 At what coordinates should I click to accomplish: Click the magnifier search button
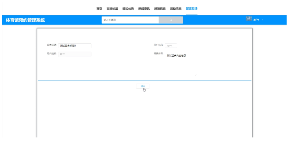pos(171,20)
